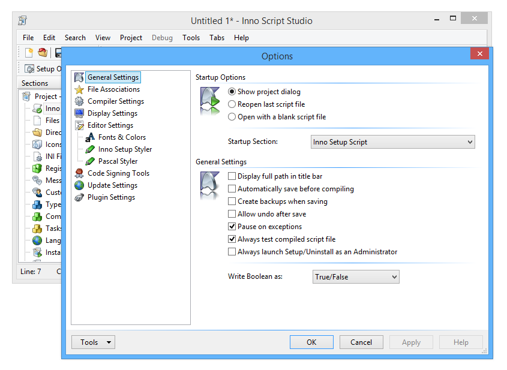
Task: Click the Display Settings monitor icon
Action: [x=79, y=113]
